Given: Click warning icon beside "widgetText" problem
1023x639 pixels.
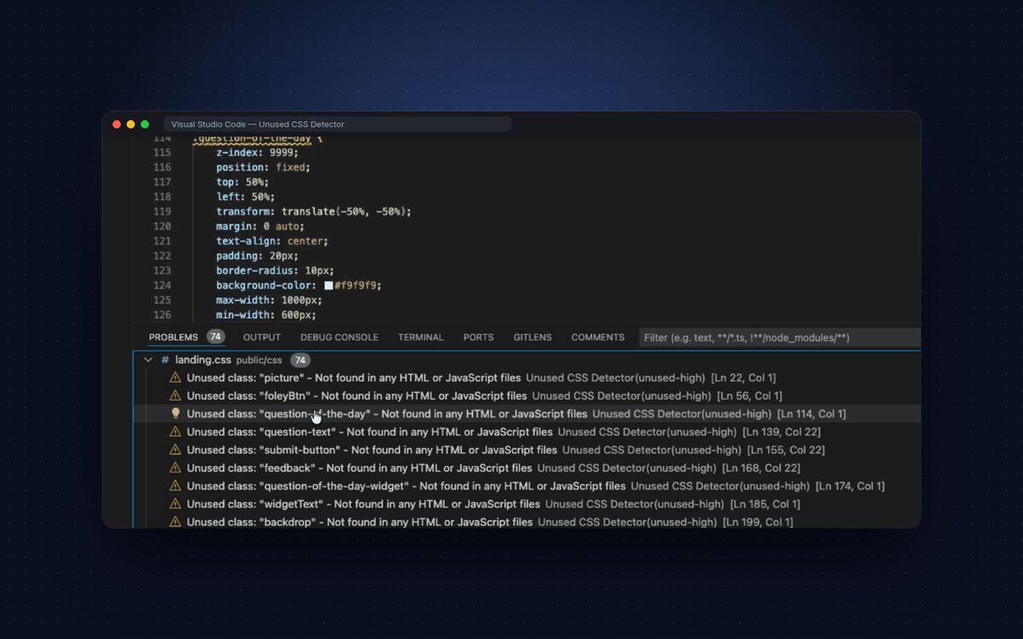Looking at the screenshot, I should [176, 504].
